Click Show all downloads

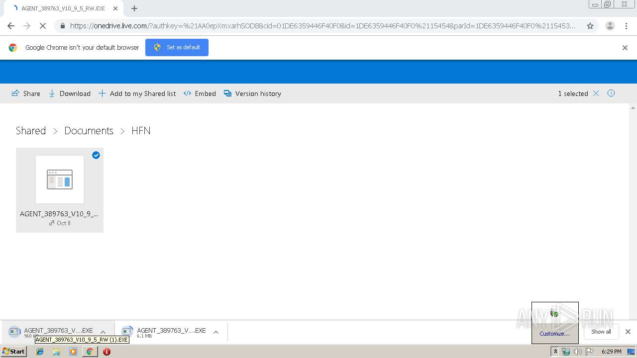601,332
